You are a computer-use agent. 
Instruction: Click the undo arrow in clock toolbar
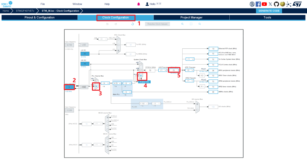tap(107, 24)
